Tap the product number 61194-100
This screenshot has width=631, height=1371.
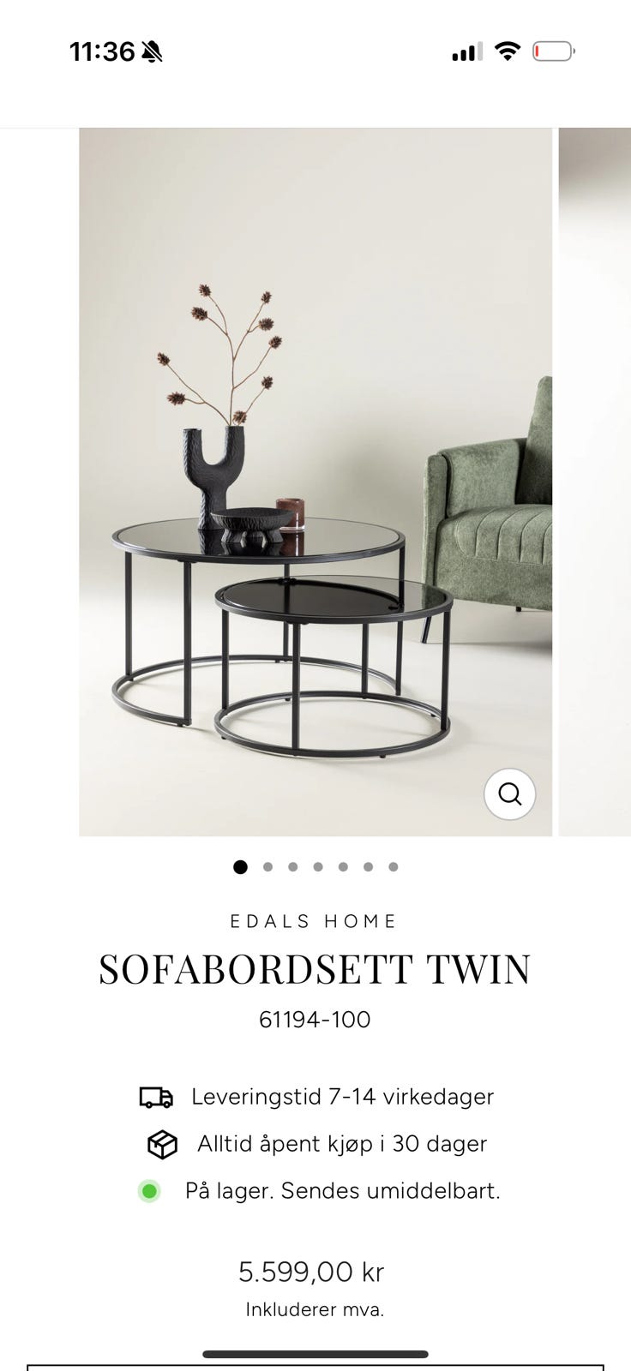pyautogui.click(x=315, y=1020)
